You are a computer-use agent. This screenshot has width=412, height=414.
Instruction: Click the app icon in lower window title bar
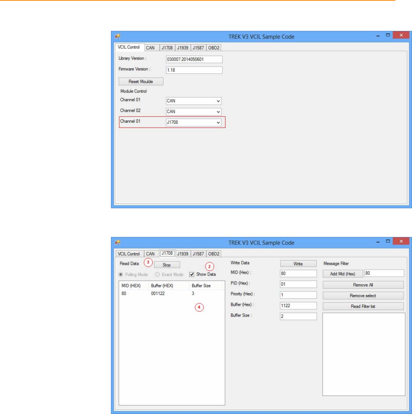pos(118,242)
